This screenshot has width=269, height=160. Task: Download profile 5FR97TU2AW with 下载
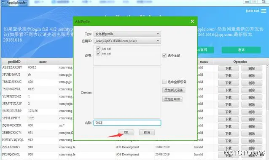point(229,105)
